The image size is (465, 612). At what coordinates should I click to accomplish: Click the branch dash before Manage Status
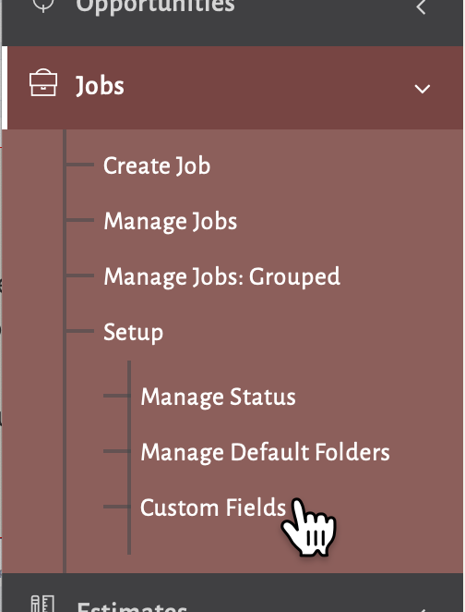tap(115, 396)
